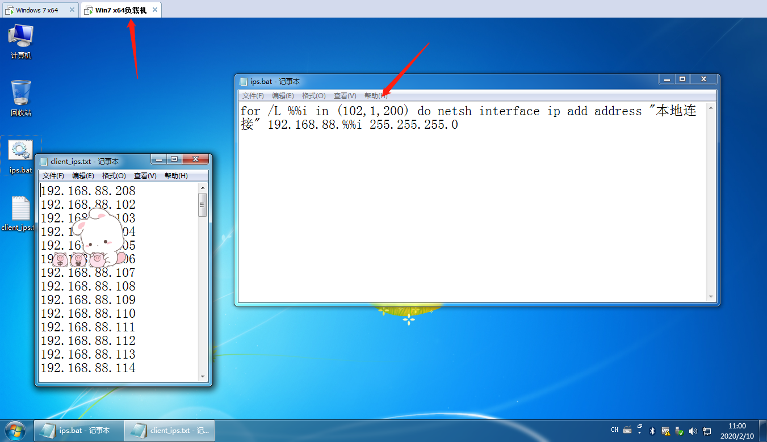Close the ips.bat Notepad window
Screen dimensions: 767x442
(703, 79)
